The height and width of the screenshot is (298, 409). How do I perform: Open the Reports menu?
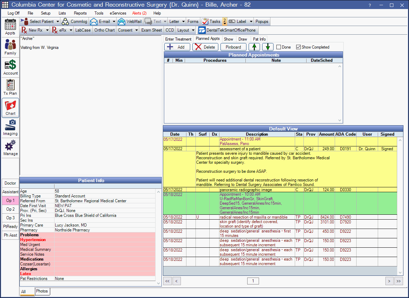80,13
